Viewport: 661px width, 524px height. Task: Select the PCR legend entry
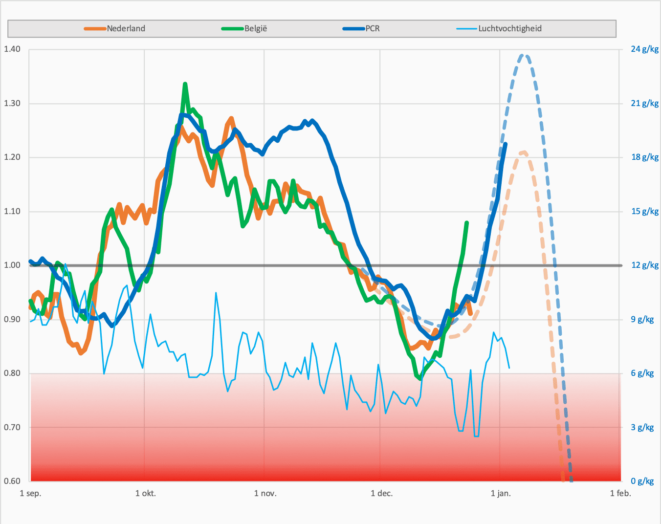[x=361, y=28]
